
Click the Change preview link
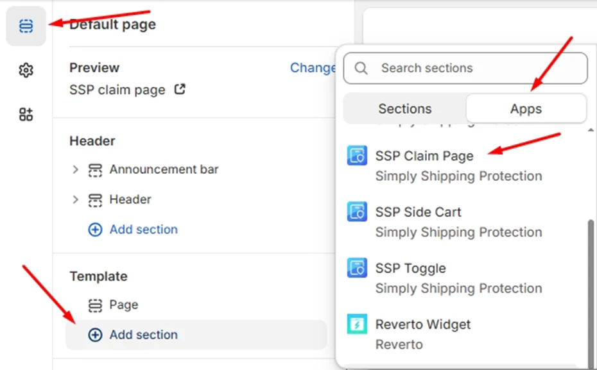pos(313,68)
